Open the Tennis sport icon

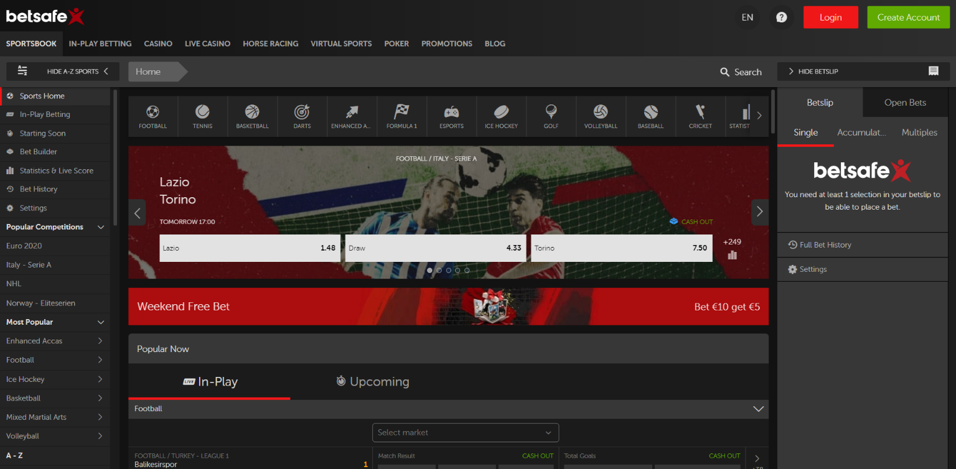click(202, 116)
